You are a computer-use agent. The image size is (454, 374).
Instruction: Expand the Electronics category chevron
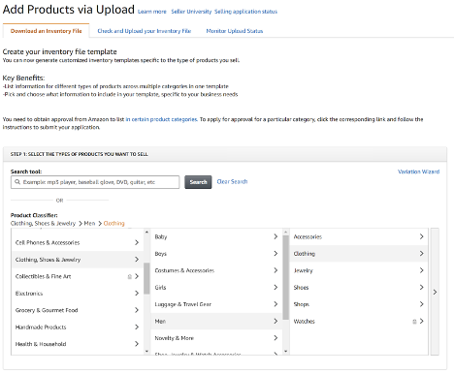pos(137,294)
